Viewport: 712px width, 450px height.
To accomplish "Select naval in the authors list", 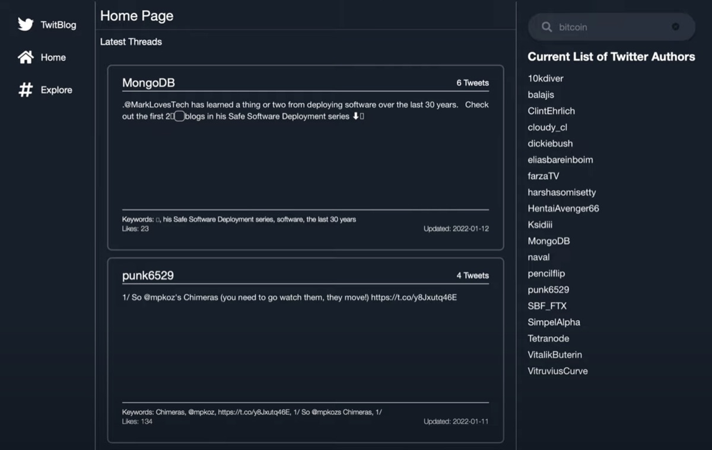I will point(538,257).
